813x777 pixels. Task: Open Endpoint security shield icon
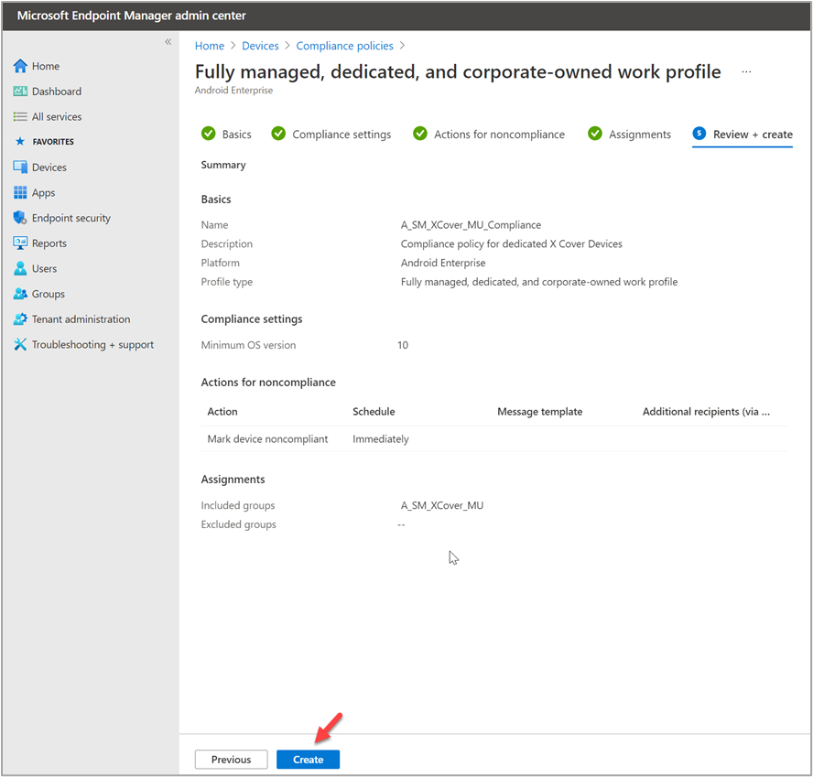(20, 218)
